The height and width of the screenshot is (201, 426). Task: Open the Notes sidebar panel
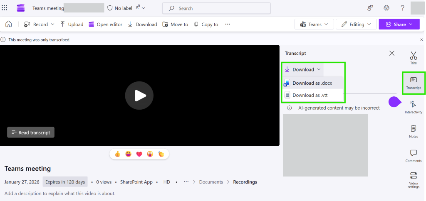[x=414, y=132]
